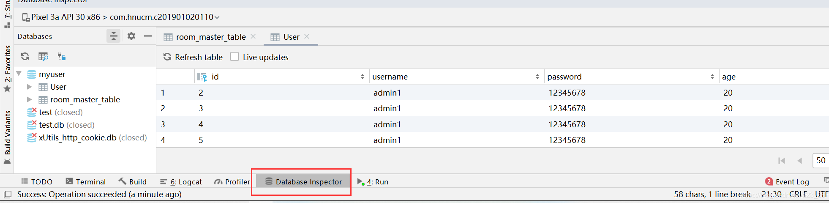Open Build Variants sidebar panel

(x=7, y=137)
